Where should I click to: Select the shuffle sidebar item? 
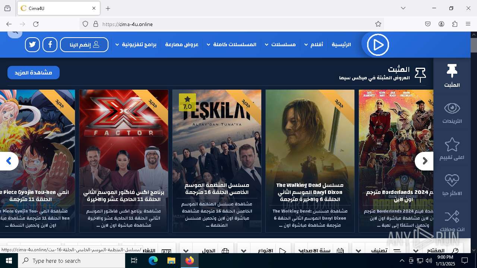(452, 220)
